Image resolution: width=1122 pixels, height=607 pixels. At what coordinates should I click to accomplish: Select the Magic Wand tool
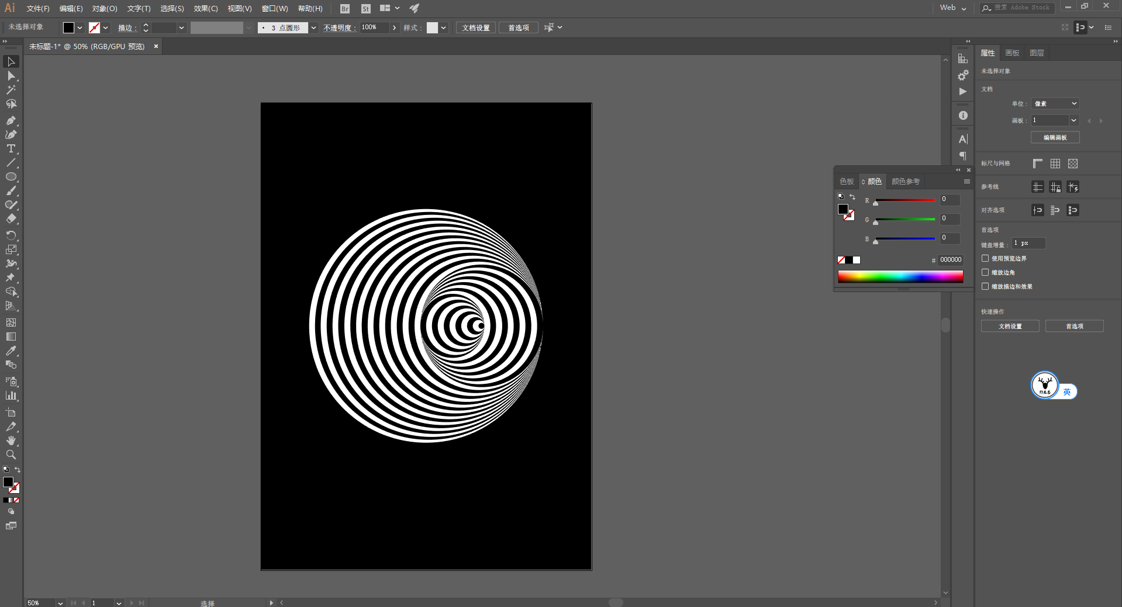coord(11,90)
